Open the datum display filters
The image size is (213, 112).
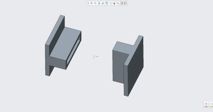tap(118, 3)
